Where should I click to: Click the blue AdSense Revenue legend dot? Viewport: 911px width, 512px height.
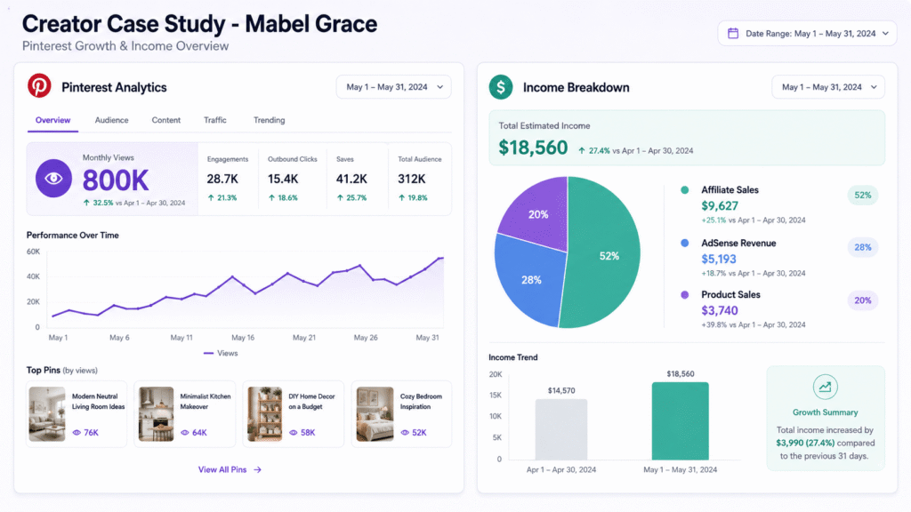click(x=684, y=244)
